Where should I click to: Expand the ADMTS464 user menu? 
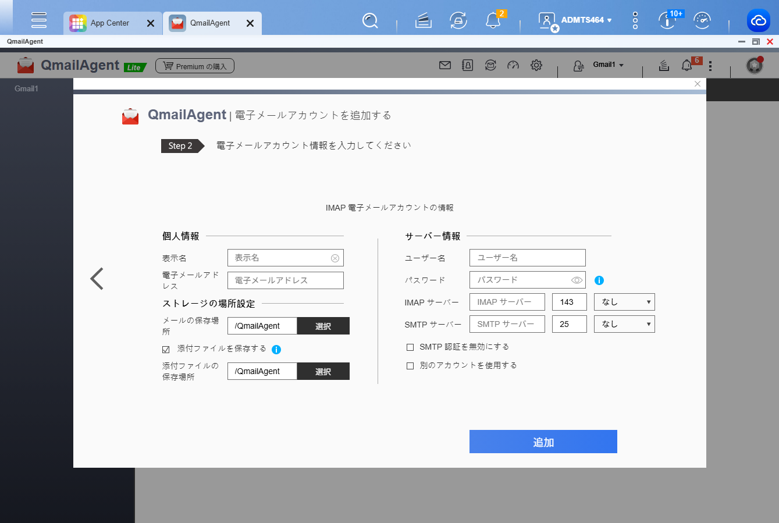[x=586, y=20]
